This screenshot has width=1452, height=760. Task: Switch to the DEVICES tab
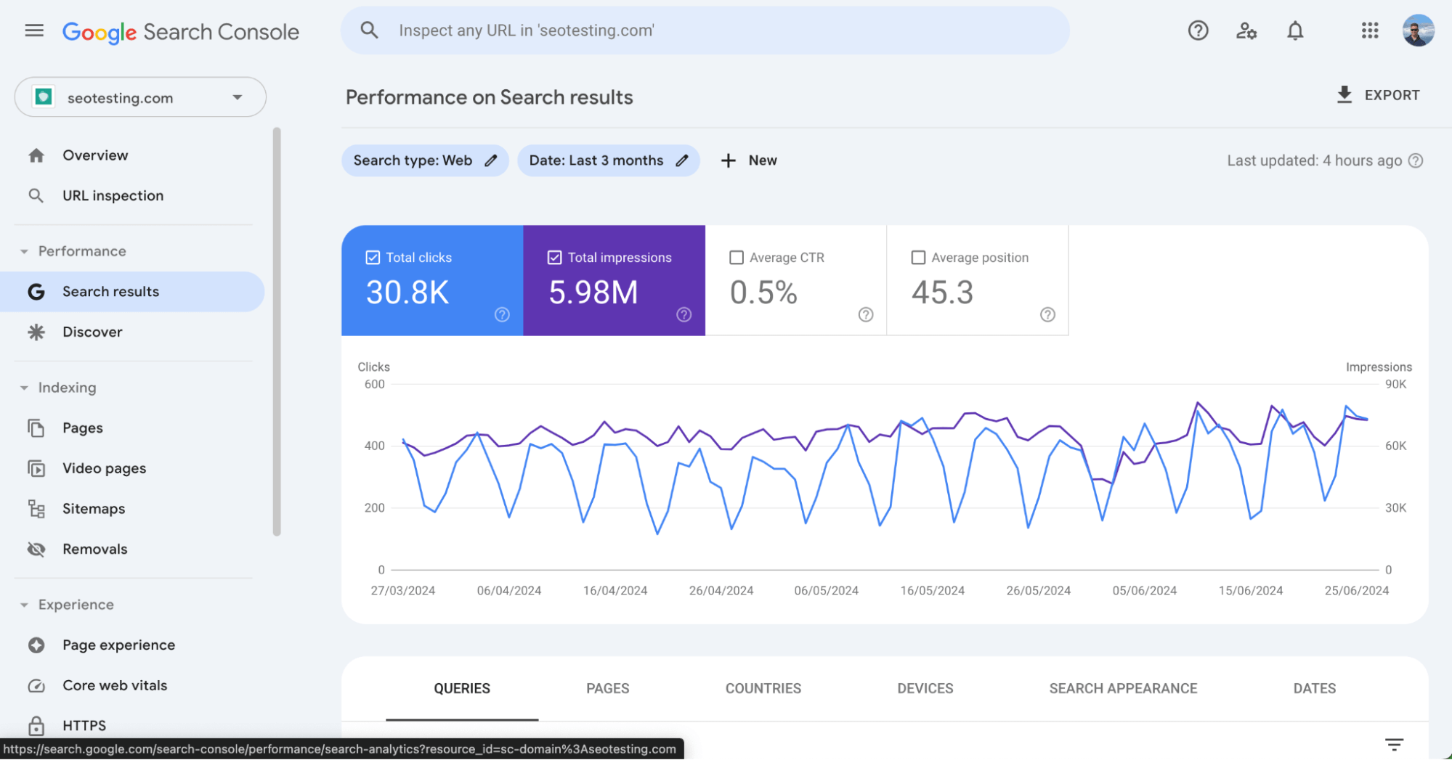tap(925, 688)
